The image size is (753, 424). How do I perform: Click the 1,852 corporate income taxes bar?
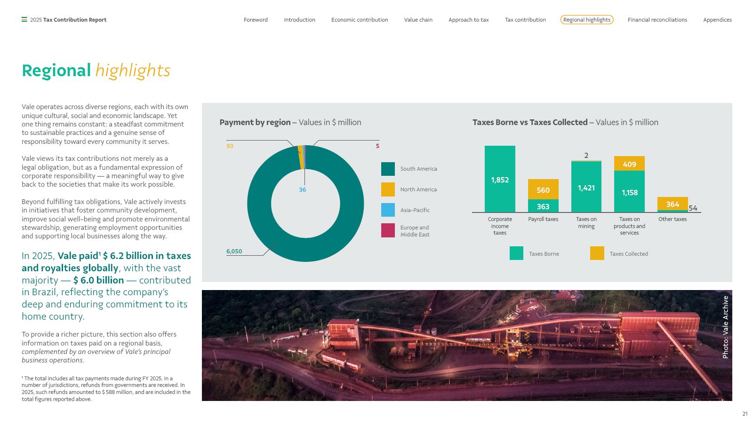[x=500, y=179]
